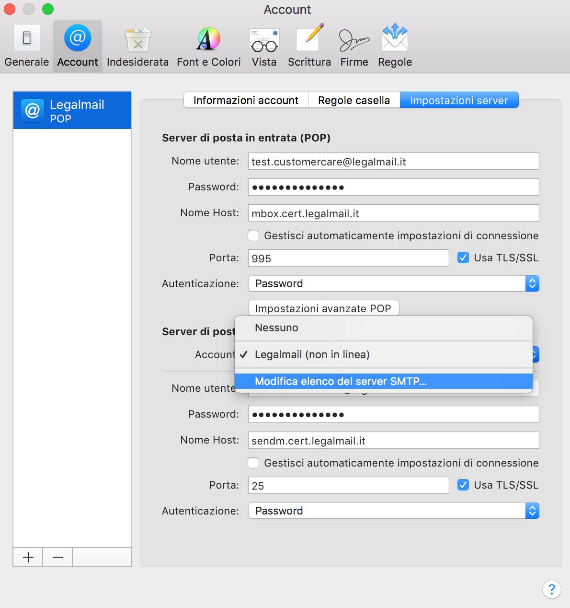This screenshot has width=570, height=608.
Task: Click the incoming Nome Host field
Action: pyautogui.click(x=393, y=213)
